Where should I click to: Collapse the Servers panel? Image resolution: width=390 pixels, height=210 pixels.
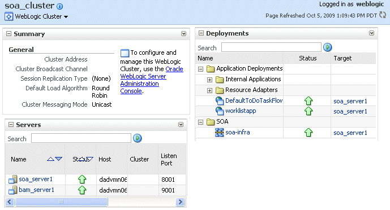(11, 124)
